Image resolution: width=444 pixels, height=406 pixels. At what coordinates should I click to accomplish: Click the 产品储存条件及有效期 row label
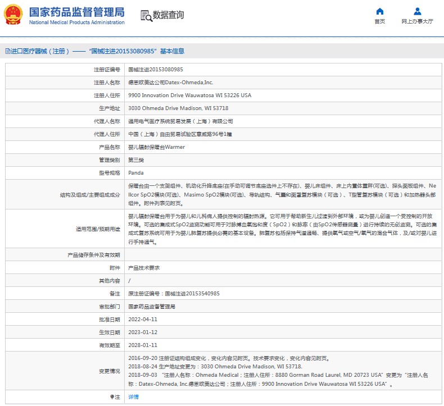click(x=94, y=255)
